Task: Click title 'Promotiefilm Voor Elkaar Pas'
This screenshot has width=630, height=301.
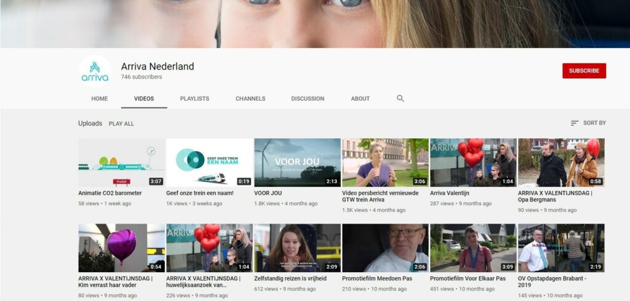Action: 468,278
